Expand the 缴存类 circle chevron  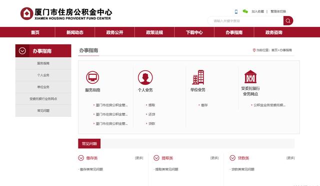81,158
